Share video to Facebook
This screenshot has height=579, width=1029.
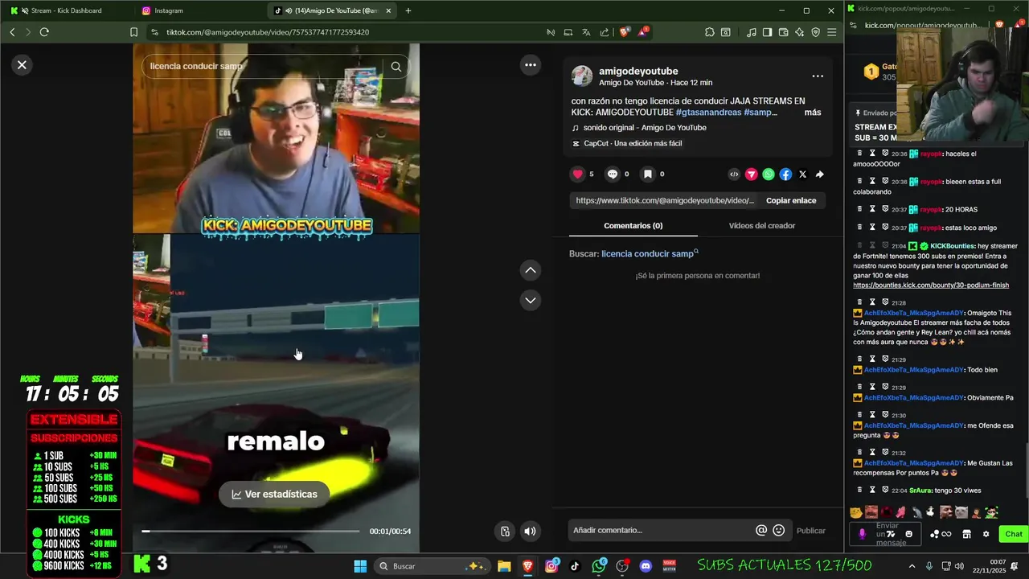tap(785, 175)
